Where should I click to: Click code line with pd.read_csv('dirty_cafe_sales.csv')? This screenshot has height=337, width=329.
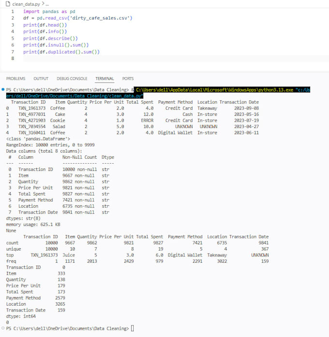tap(78, 18)
